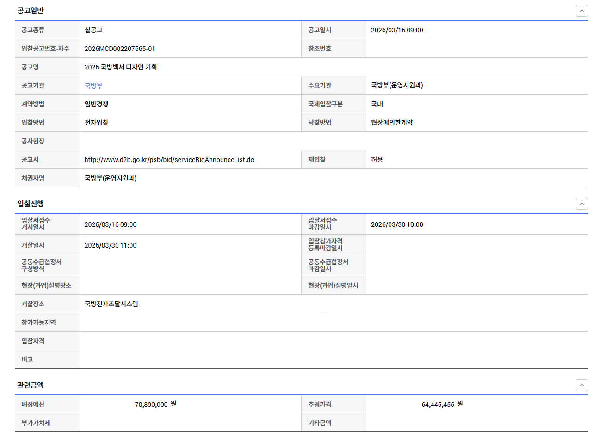Click the 입찰서접수 마감일시 value
This screenshot has height=436, width=594.
click(x=397, y=224)
